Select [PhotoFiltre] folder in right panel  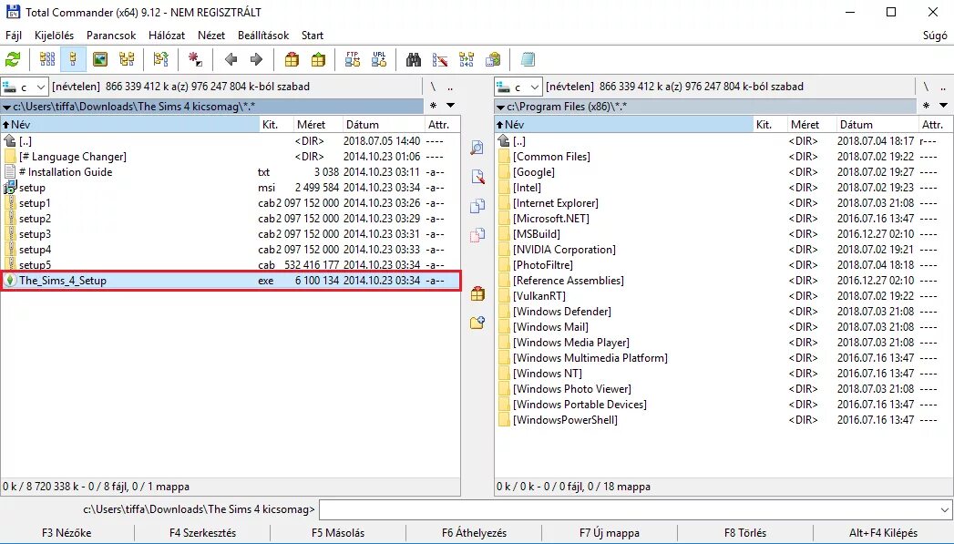[723, 265]
